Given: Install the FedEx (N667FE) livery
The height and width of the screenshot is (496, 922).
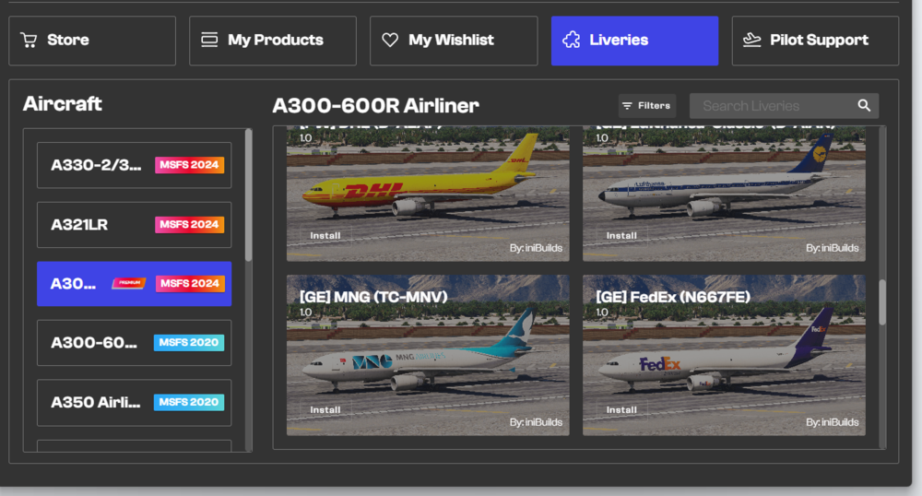Looking at the screenshot, I should tap(621, 410).
